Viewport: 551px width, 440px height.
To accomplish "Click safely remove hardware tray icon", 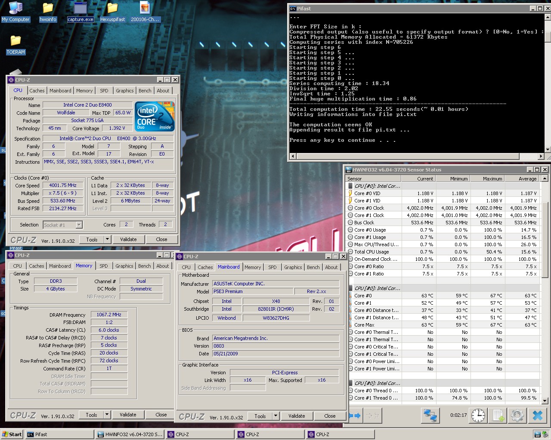I will click(x=546, y=434).
